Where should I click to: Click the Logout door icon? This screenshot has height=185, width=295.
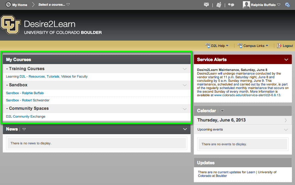(x=279, y=46)
